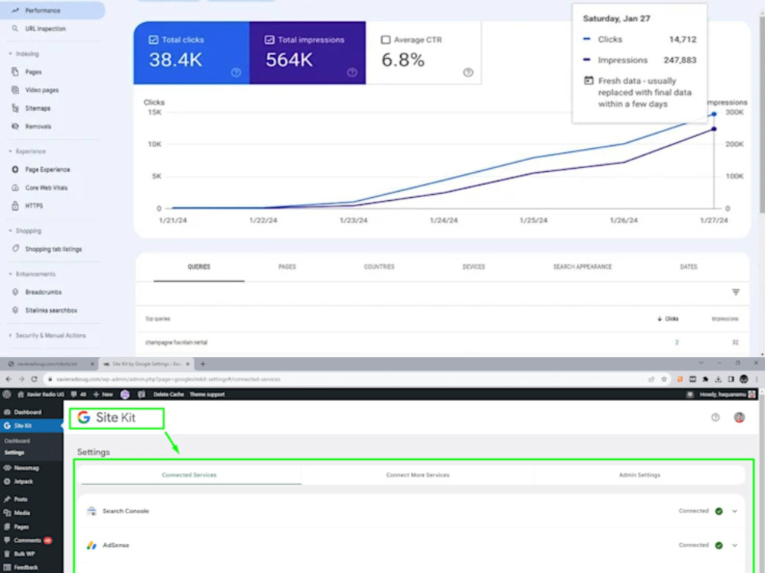Bookmark this page with the star

click(x=664, y=379)
